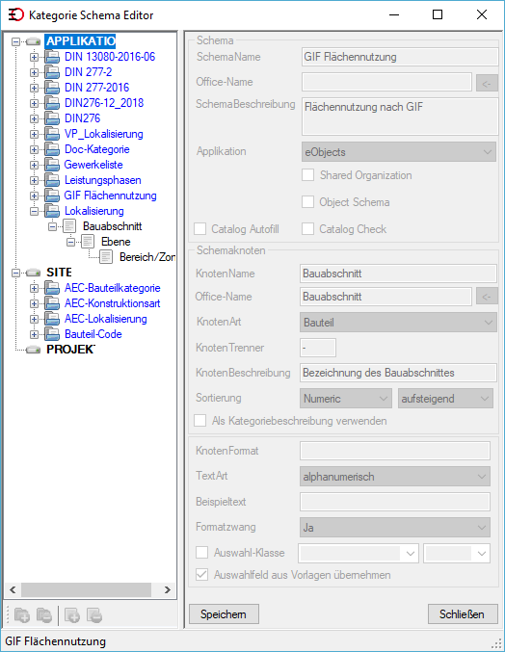Click the folder icon of Doc-Kategorie
This screenshot has width=505, height=652.
52,149
